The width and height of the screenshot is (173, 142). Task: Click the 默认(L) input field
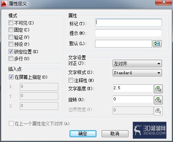pyautogui.click(x=123, y=44)
